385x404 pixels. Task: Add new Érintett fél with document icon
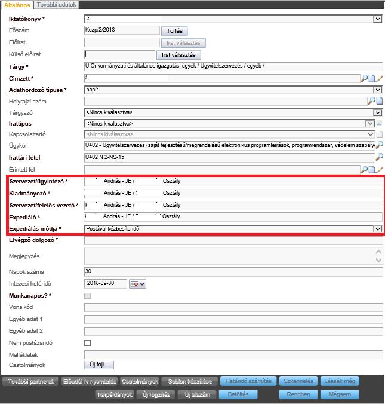tap(372, 169)
